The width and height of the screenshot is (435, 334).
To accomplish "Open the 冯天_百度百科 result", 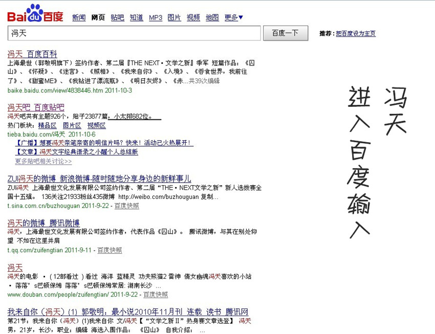I will pyautogui.click(x=32, y=54).
